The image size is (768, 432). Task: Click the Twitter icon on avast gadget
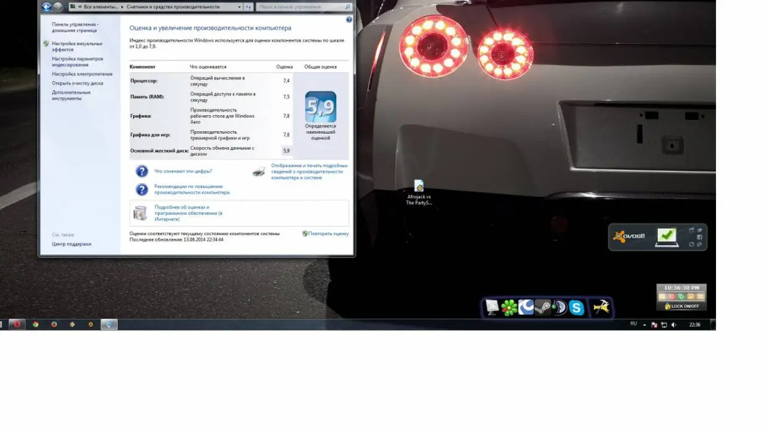[x=699, y=230]
